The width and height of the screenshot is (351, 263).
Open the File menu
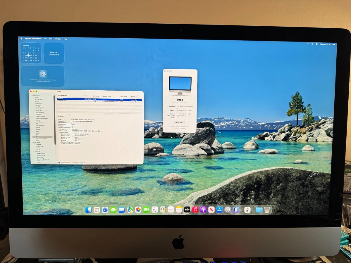(x=45, y=39)
